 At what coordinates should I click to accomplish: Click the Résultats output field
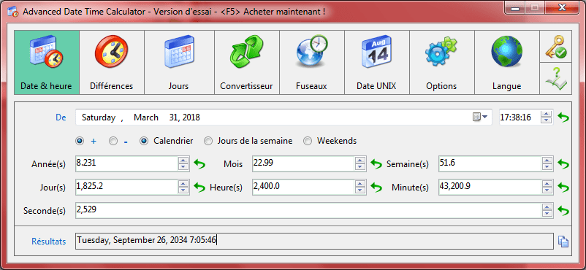pos(314,241)
